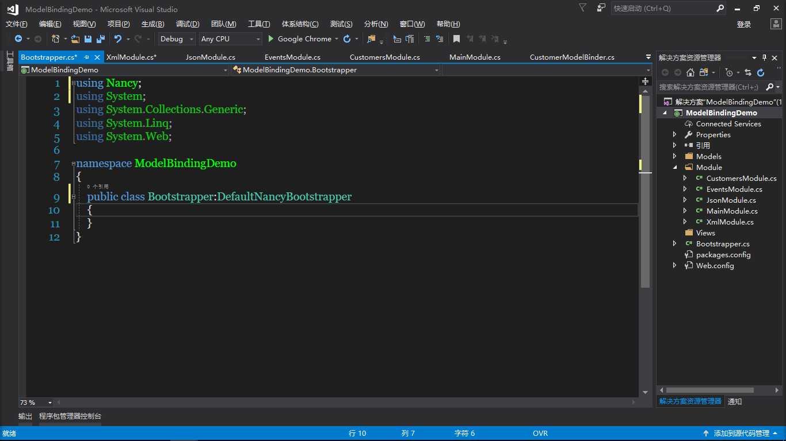Image resolution: width=786 pixels, height=441 pixels.
Task: Collapse the using directives outlining box
Action: click(74, 83)
